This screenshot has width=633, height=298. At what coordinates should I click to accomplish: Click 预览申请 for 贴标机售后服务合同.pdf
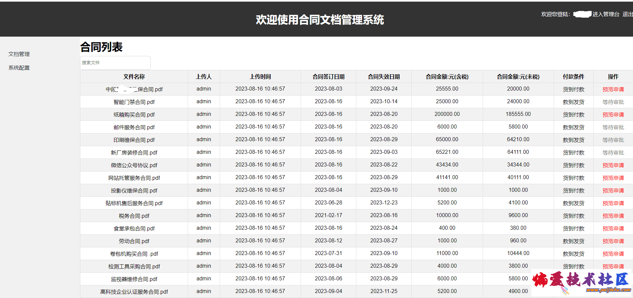pyautogui.click(x=613, y=203)
